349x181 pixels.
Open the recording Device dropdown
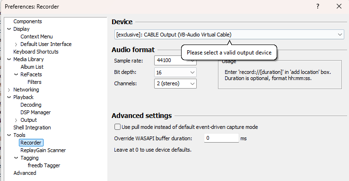pos(229,35)
